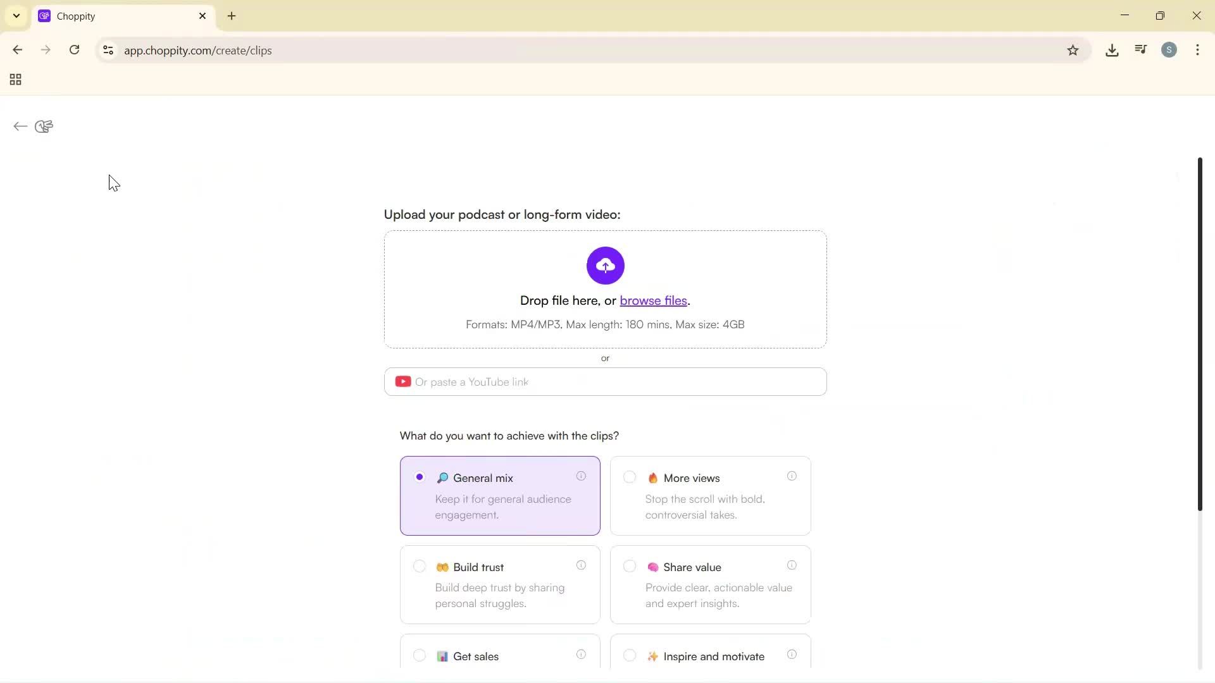
Task: Click the YouTube link input field
Action: tap(604, 381)
